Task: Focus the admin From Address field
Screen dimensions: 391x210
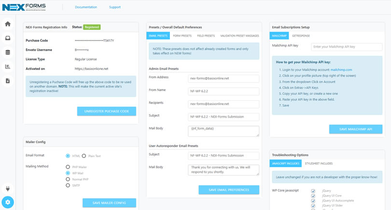Action: tap(223, 79)
